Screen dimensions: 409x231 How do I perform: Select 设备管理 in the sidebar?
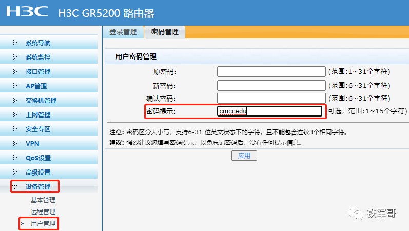pos(38,187)
